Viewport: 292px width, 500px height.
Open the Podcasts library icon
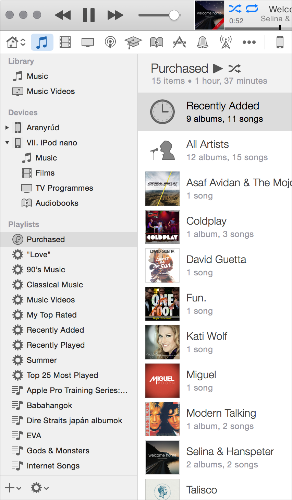pos(110,43)
